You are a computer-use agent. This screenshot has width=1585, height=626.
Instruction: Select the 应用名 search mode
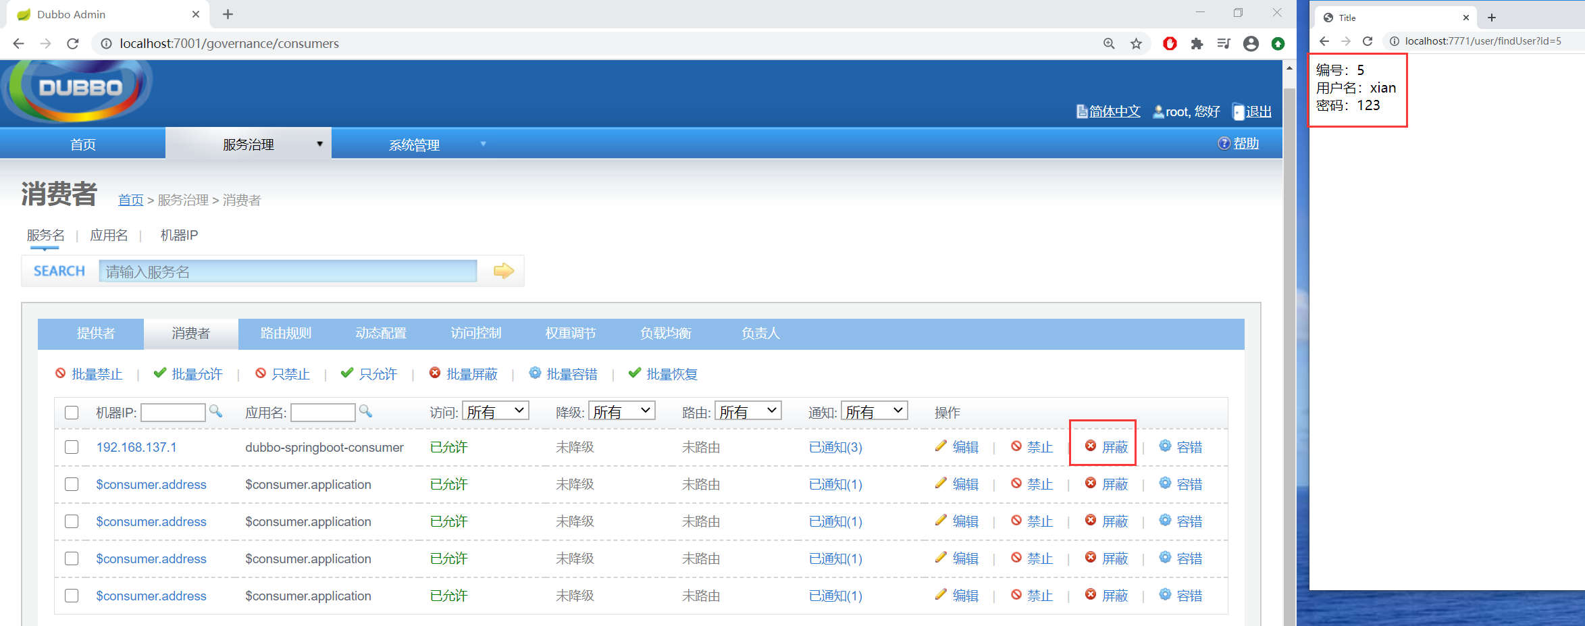pyautogui.click(x=109, y=235)
